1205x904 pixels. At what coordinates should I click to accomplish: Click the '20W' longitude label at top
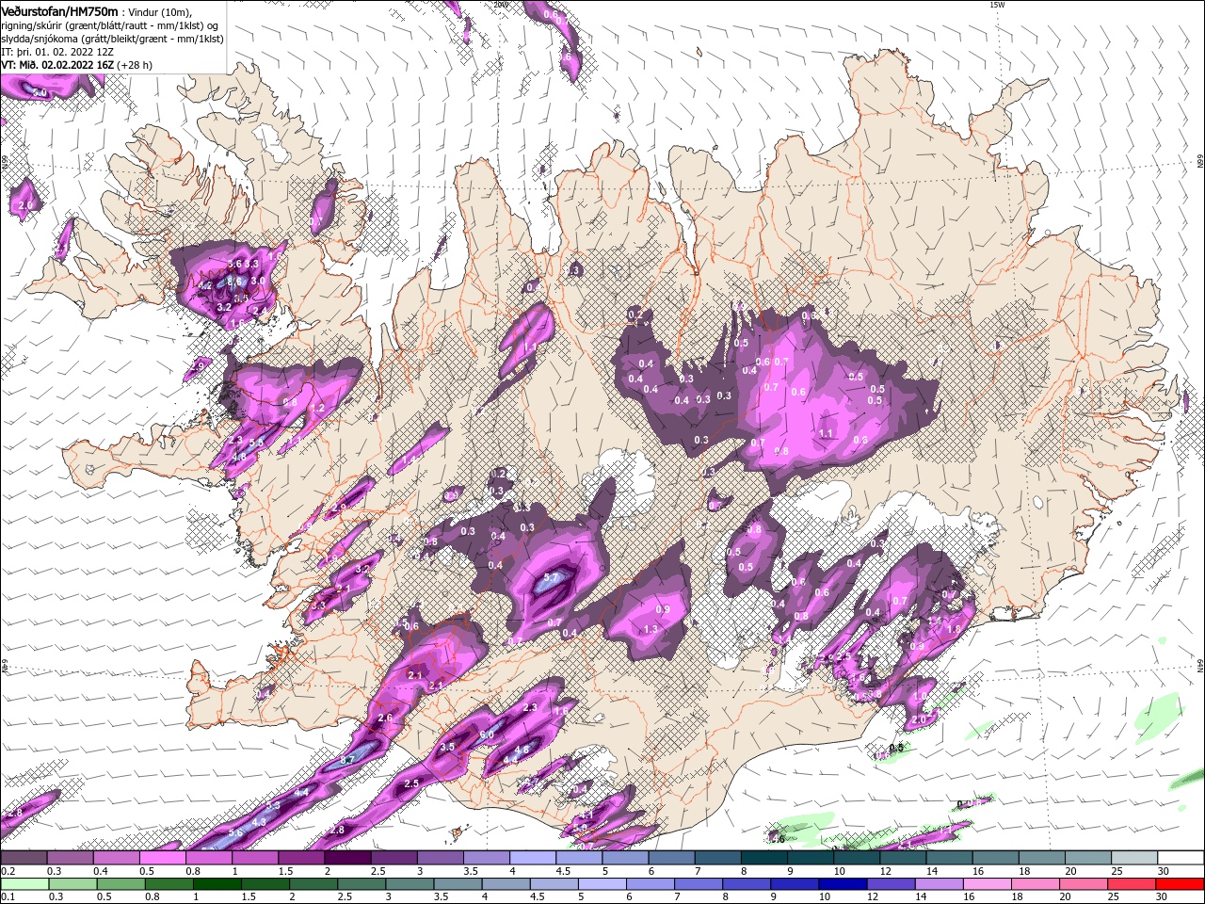(501, 5)
